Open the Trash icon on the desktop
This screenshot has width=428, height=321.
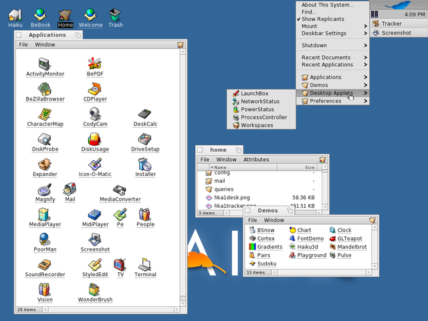[115, 18]
